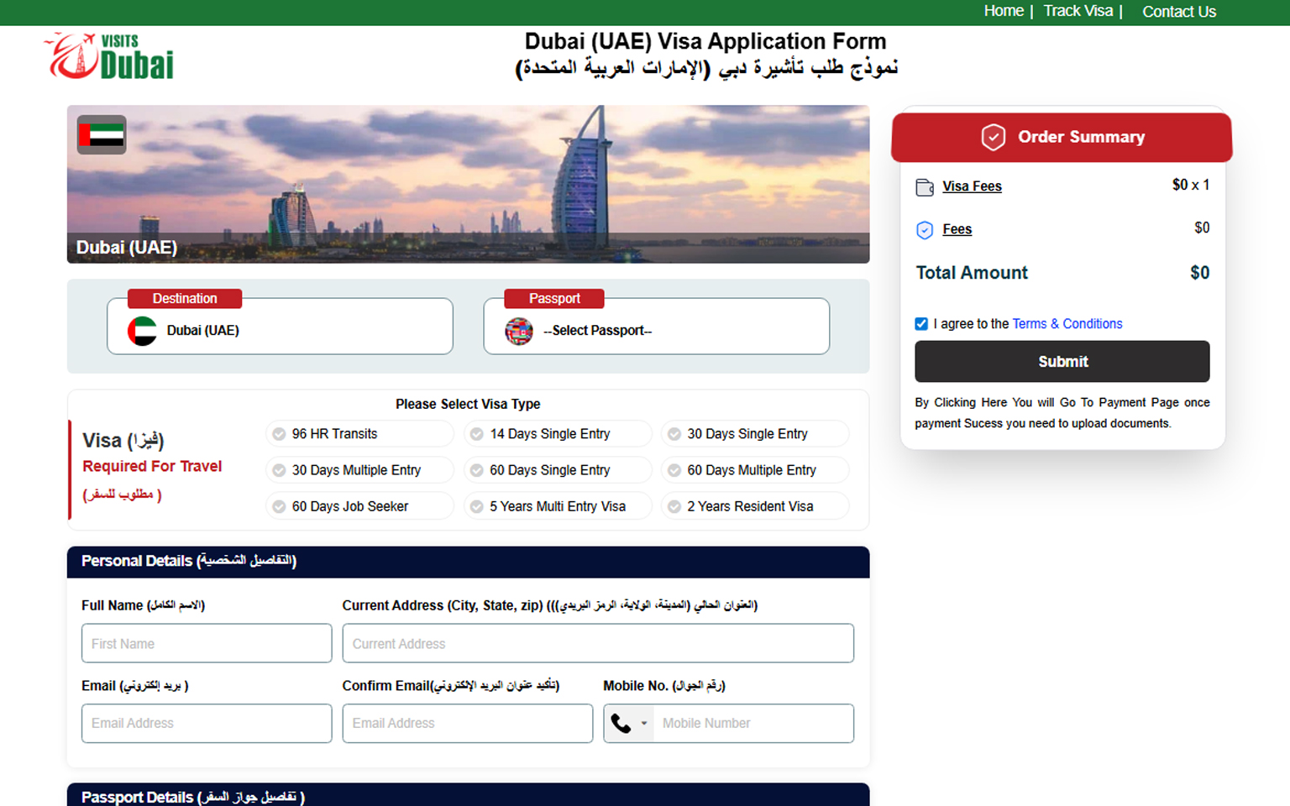Click the Destination UAE round flag icon
This screenshot has width=1290, height=806.
click(x=142, y=331)
